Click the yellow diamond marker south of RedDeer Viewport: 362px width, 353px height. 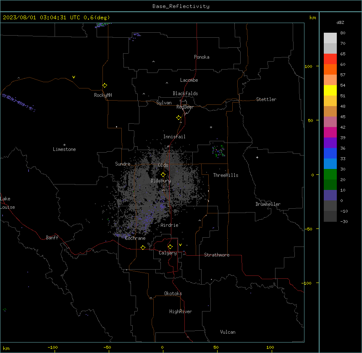179,118
